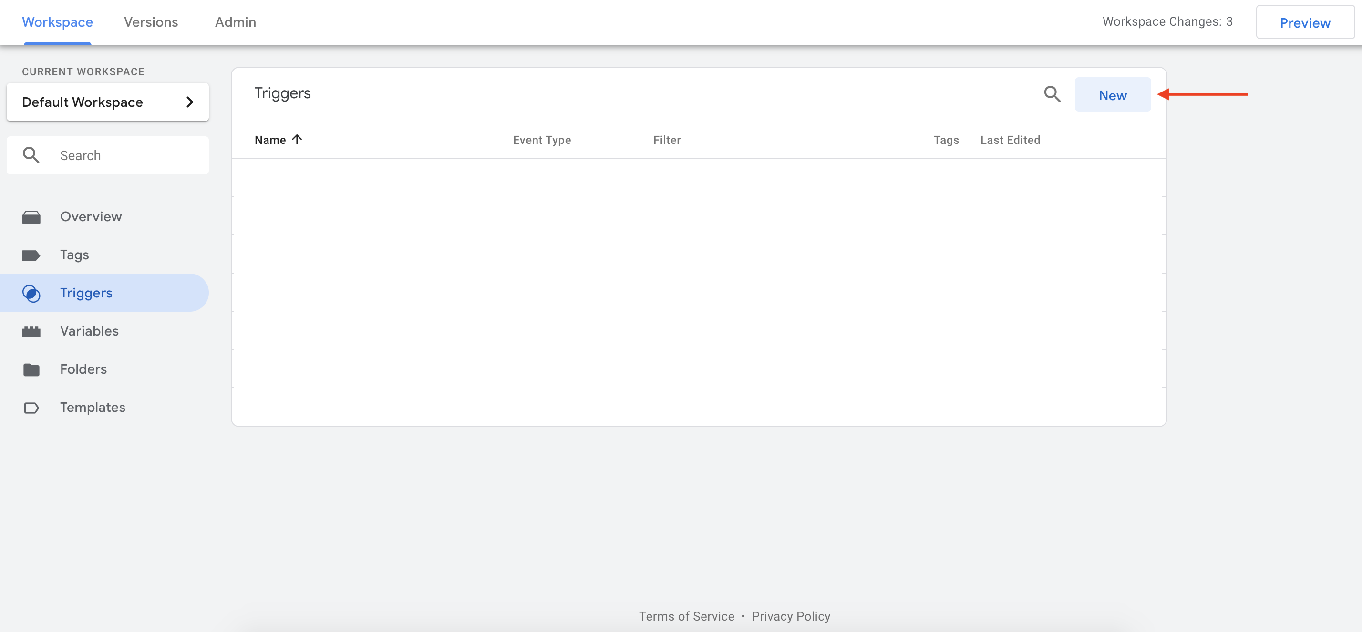Open the Default Workspace selector
Viewport: 1362px width, 632px height.
pos(108,102)
